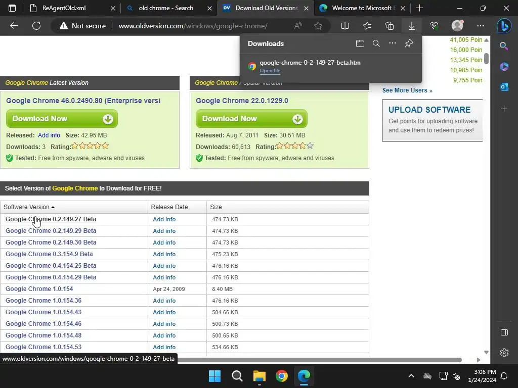The image size is (518, 388).
Task: Open taskbar Search icon
Action: [x=237, y=376]
